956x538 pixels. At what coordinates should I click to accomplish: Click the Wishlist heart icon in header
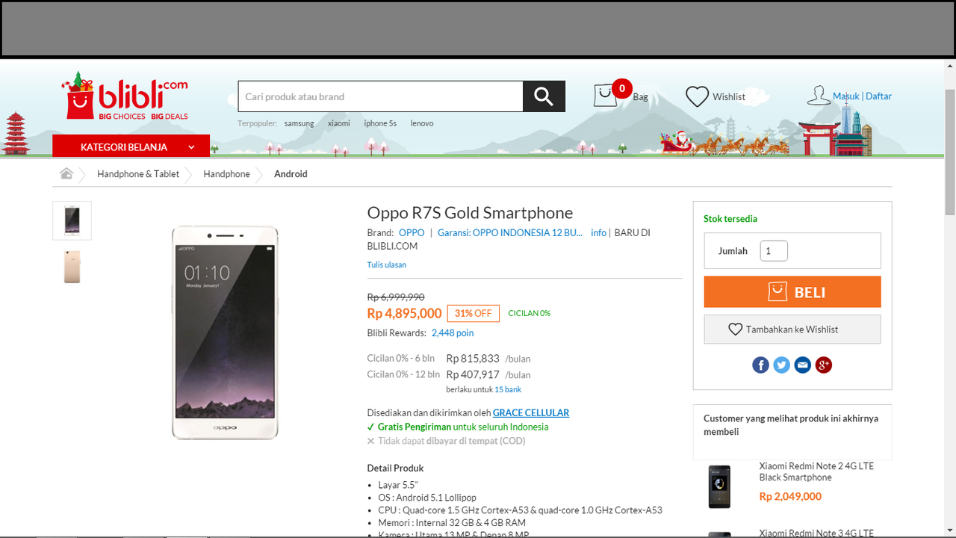[697, 96]
